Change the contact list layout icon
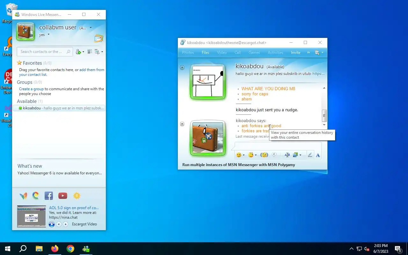The image size is (408, 255). pyautogui.click(x=90, y=52)
